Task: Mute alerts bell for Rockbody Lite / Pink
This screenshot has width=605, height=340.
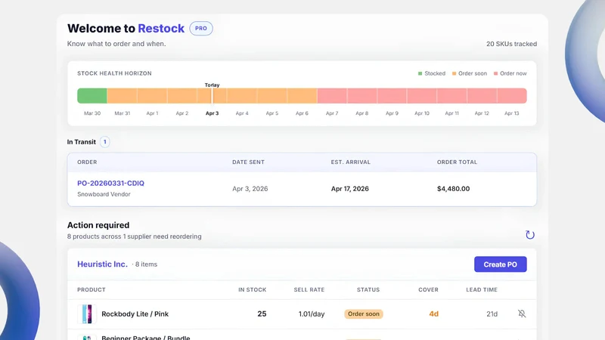Action: tap(522, 314)
